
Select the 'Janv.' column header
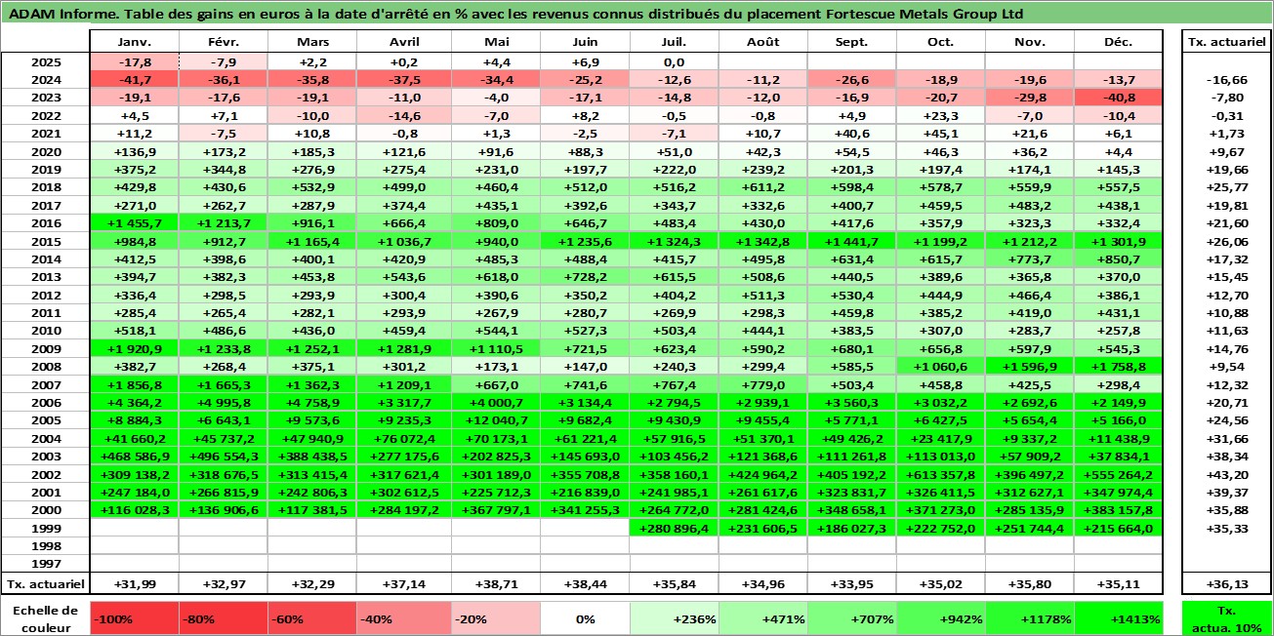pyautogui.click(x=134, y=42)
